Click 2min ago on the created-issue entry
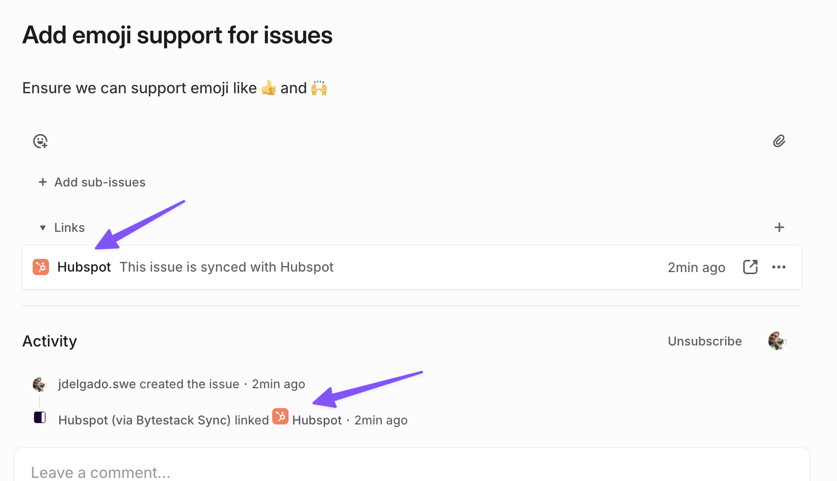 [x=278, y=384]
